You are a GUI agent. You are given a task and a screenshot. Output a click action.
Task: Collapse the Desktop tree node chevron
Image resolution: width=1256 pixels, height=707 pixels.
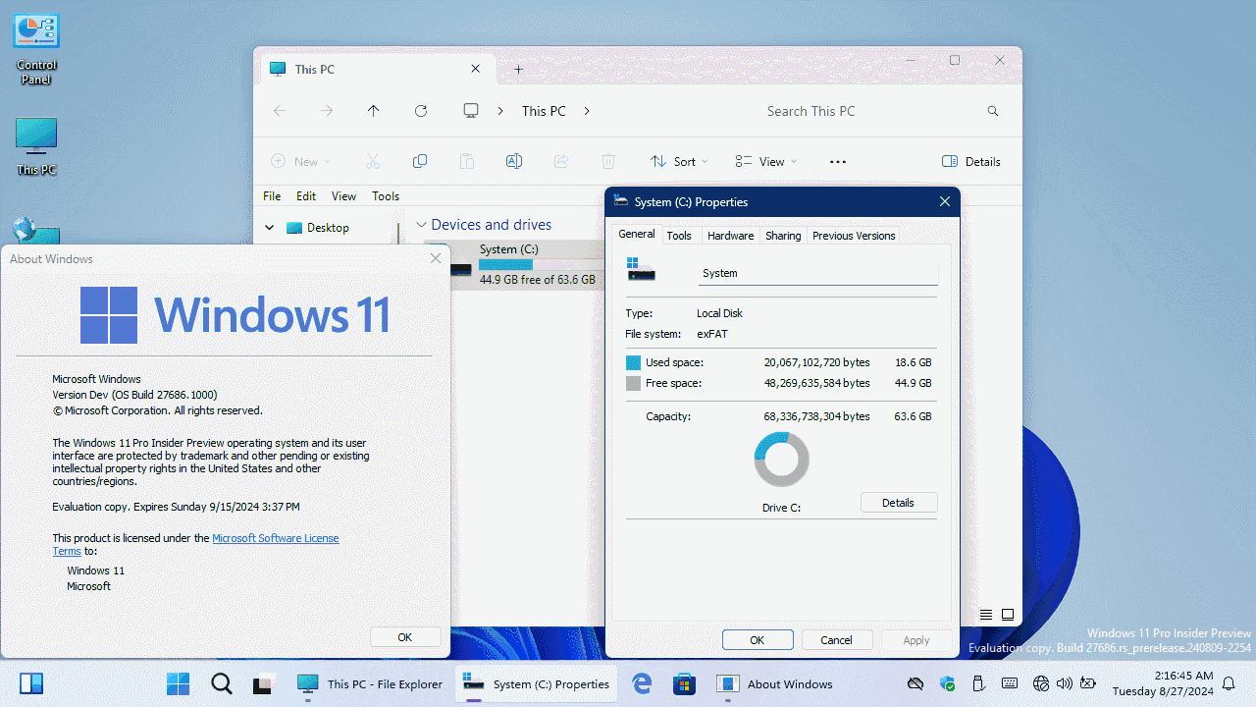[270, 228]
